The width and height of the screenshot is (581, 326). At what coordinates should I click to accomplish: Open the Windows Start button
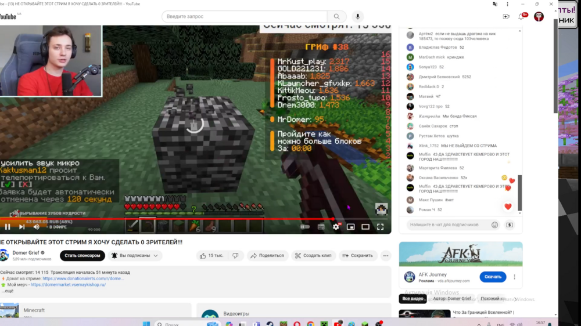pos(146,324)
